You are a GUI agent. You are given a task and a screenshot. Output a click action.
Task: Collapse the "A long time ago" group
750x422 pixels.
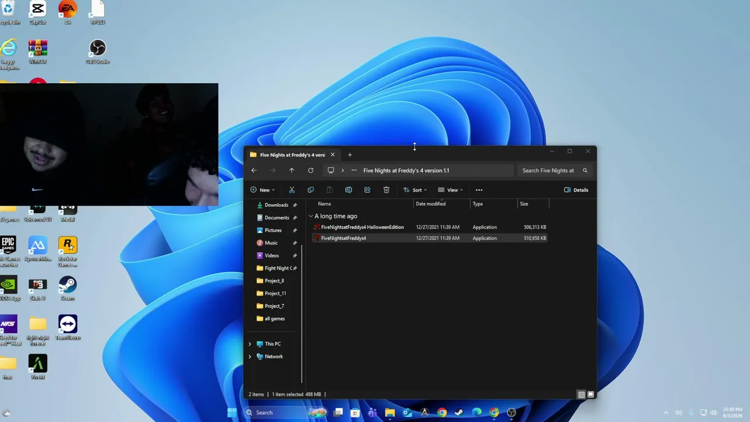(x=311, y=216)
